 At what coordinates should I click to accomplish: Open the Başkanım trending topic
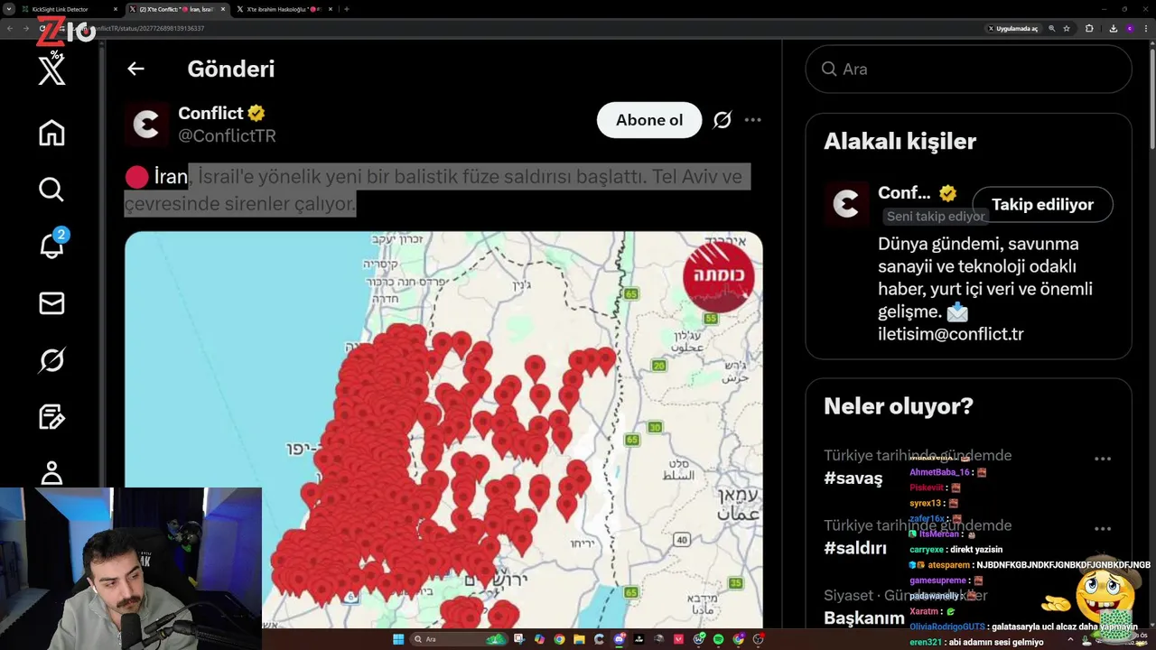click(864, 617)
